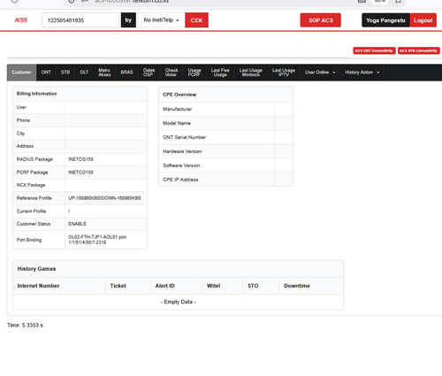
Task: Open the Check Voice tab
Action: pyautogui.click(x=171, y=73)
